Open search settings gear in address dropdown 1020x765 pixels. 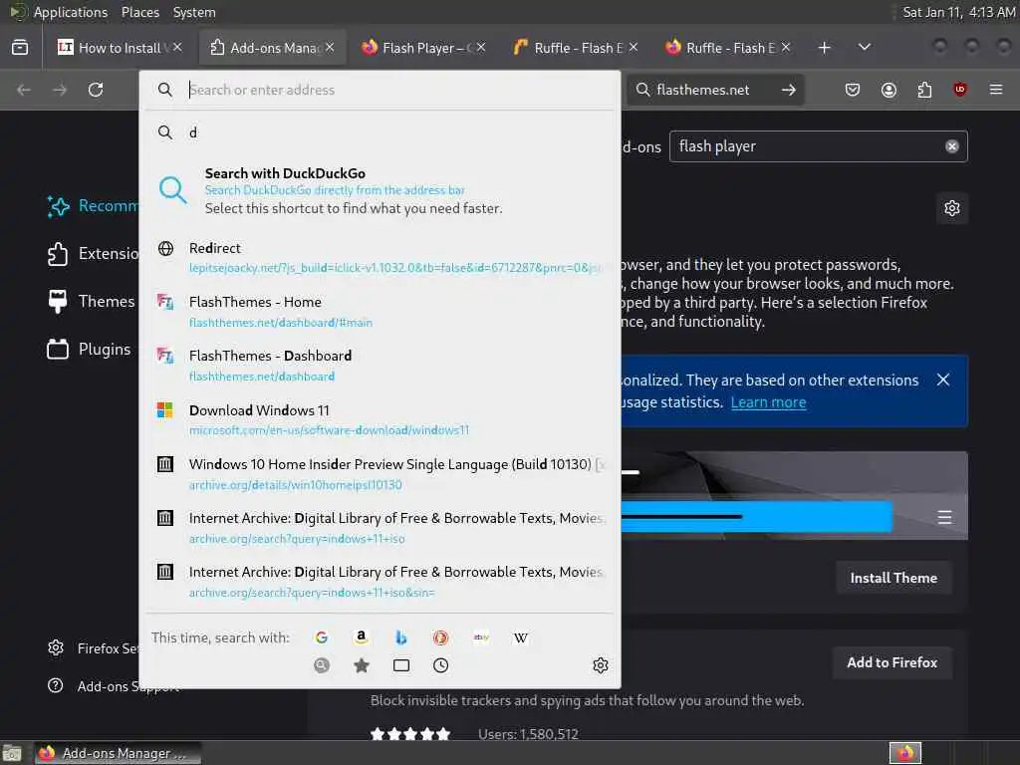click(x=601, y=664)
